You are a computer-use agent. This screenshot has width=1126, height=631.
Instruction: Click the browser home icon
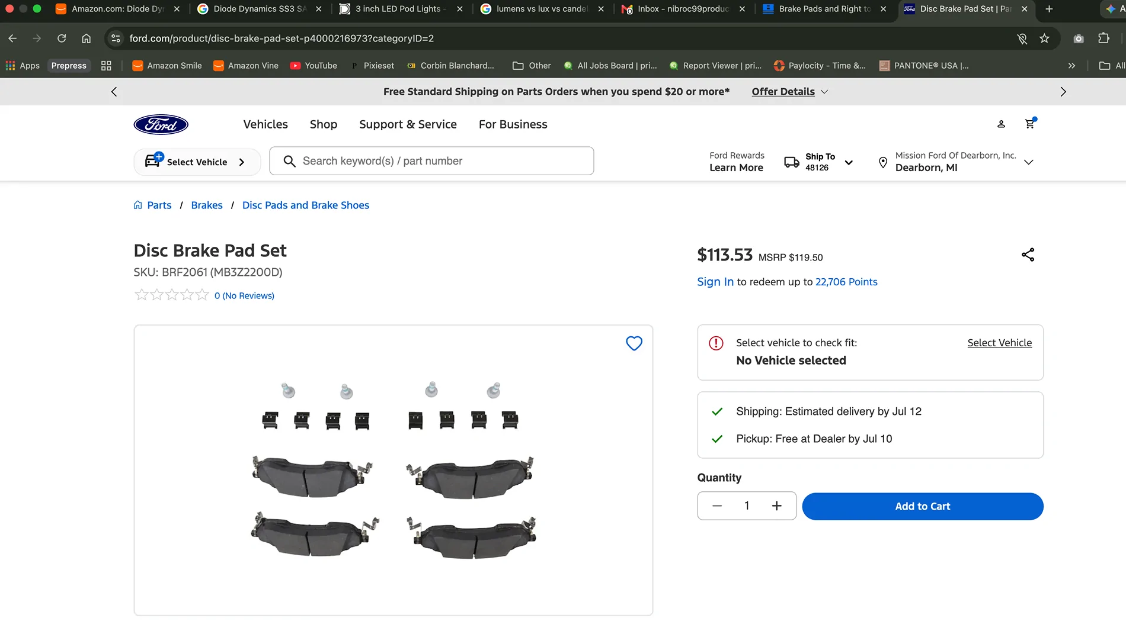[87, 38]
